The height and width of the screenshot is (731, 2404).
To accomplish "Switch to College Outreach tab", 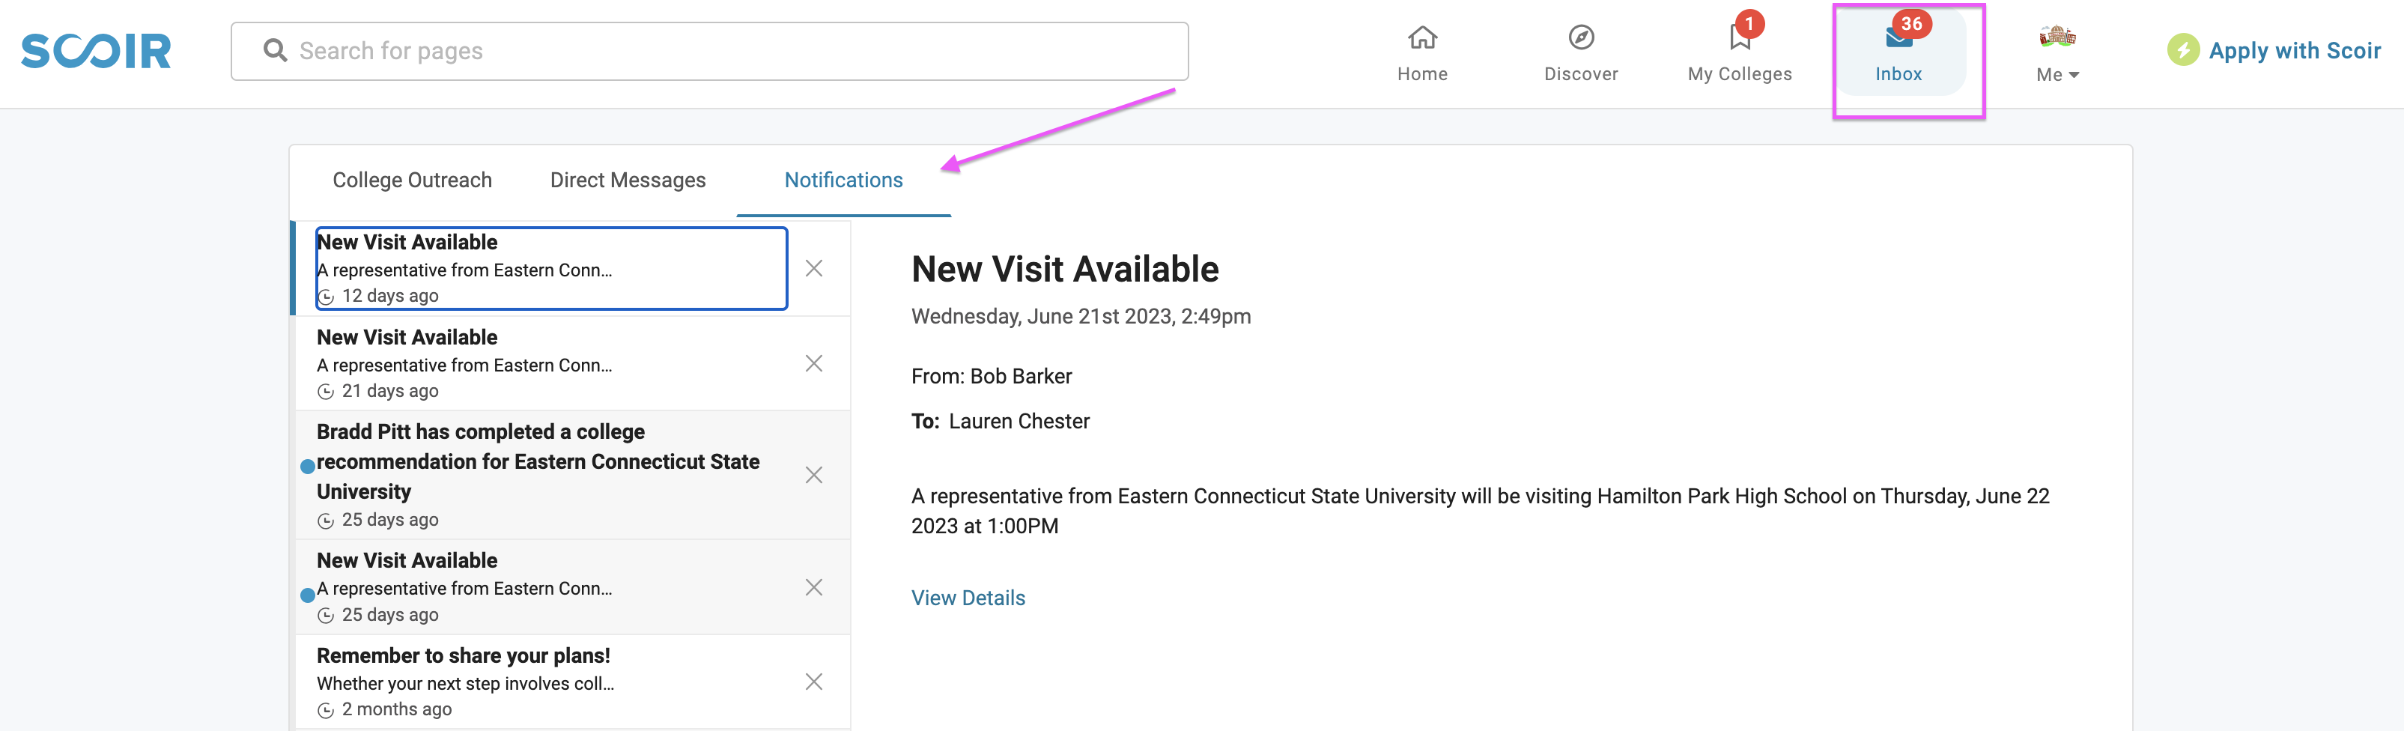I will (x=413, y=181).
